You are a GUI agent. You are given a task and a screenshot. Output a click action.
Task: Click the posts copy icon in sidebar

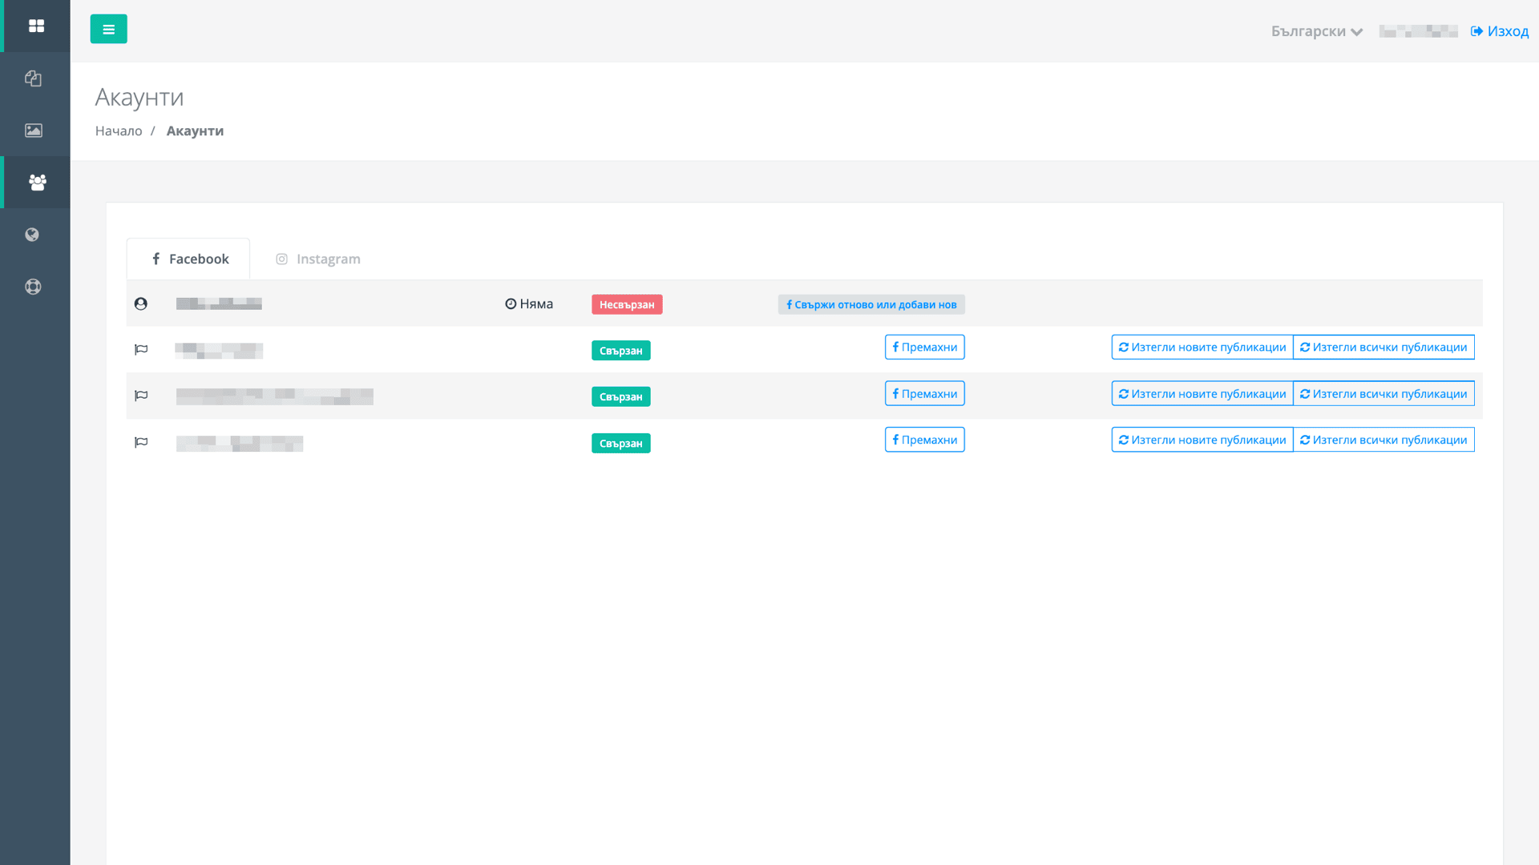[x=33, y=78]
